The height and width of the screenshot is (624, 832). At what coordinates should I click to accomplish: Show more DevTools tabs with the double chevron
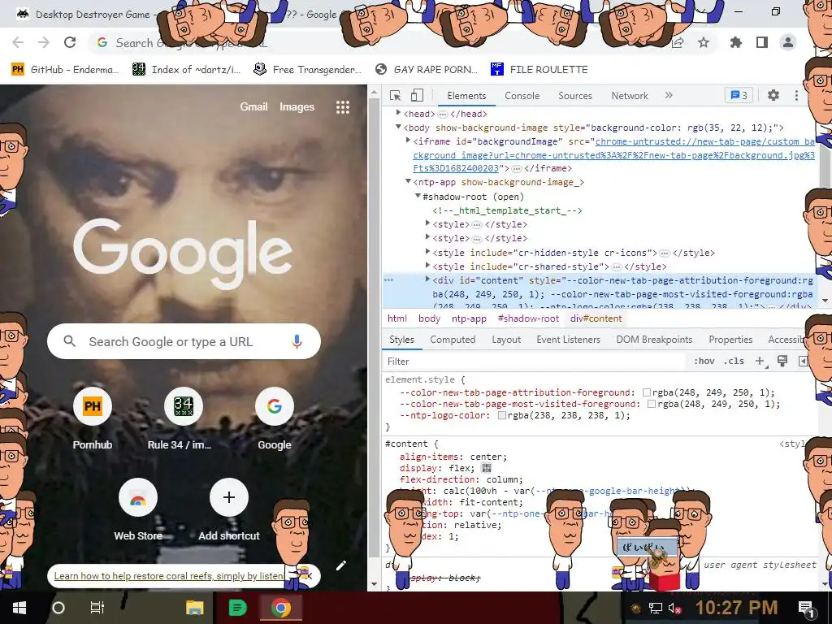(x=669, y=96)
